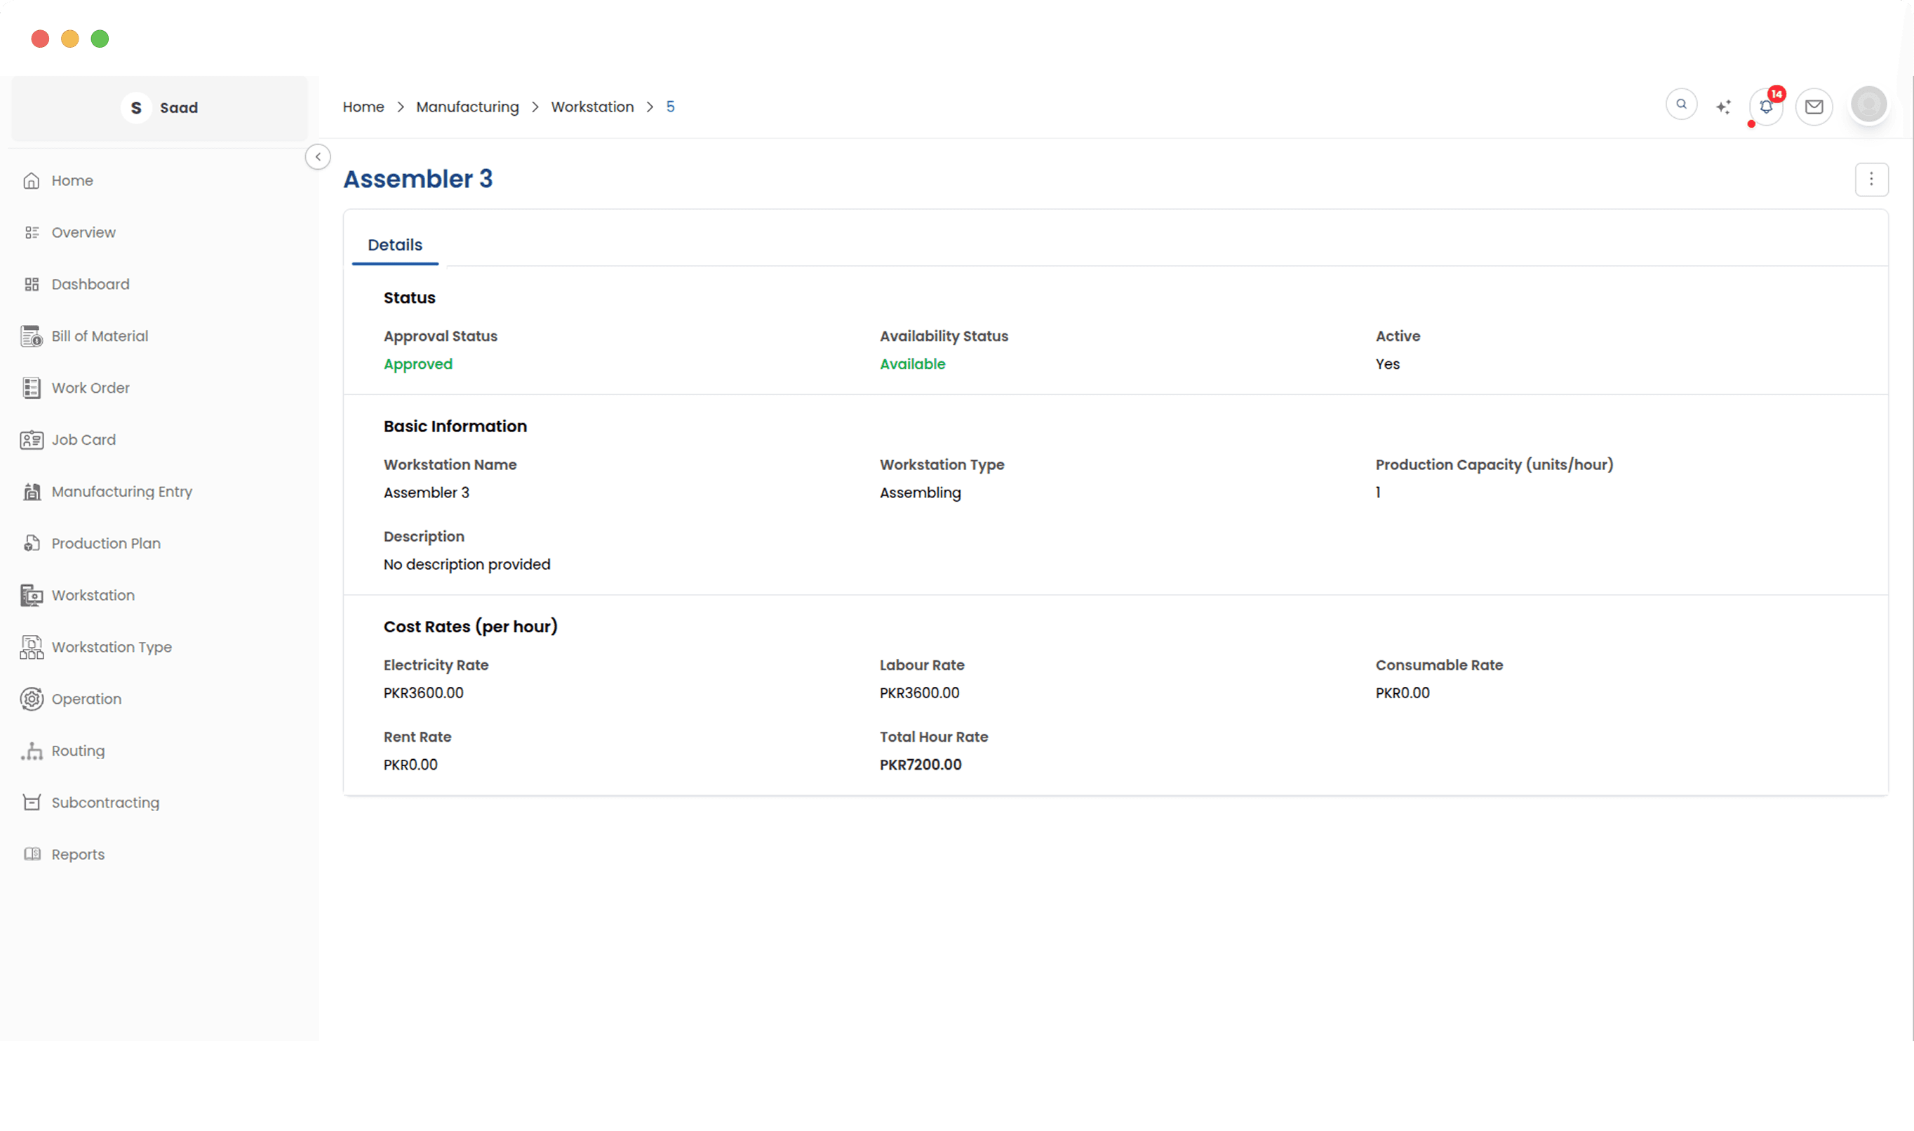Open the Bill of Material section

pyautogui.click(x=99, y=335)
